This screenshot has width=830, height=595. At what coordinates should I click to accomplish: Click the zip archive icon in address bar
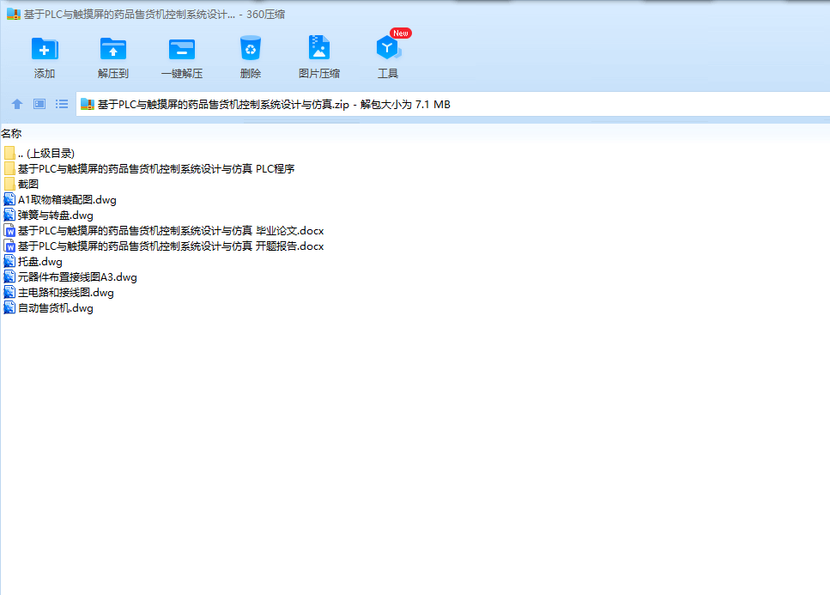click(x=88, y=104)
